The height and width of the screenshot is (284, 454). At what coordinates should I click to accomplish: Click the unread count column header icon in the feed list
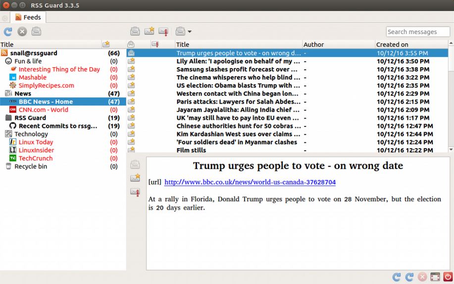click(x=106, y=44)
